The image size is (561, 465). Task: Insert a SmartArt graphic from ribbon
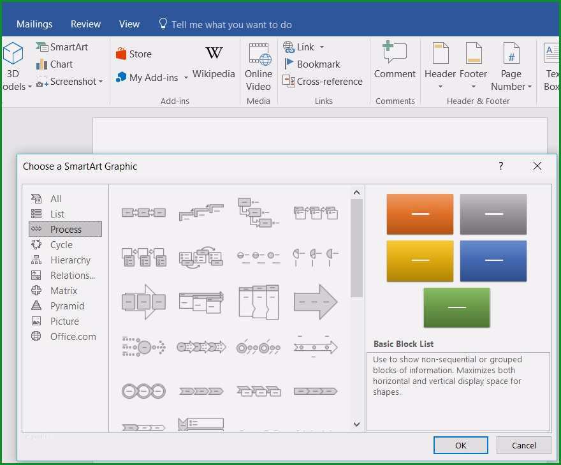tap(62, 47)
